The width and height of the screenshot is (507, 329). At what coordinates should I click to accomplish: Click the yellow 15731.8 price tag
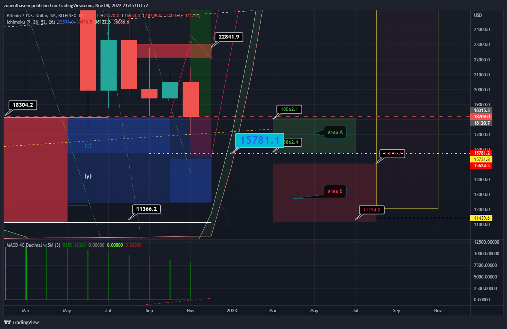(x=481, y=159)
